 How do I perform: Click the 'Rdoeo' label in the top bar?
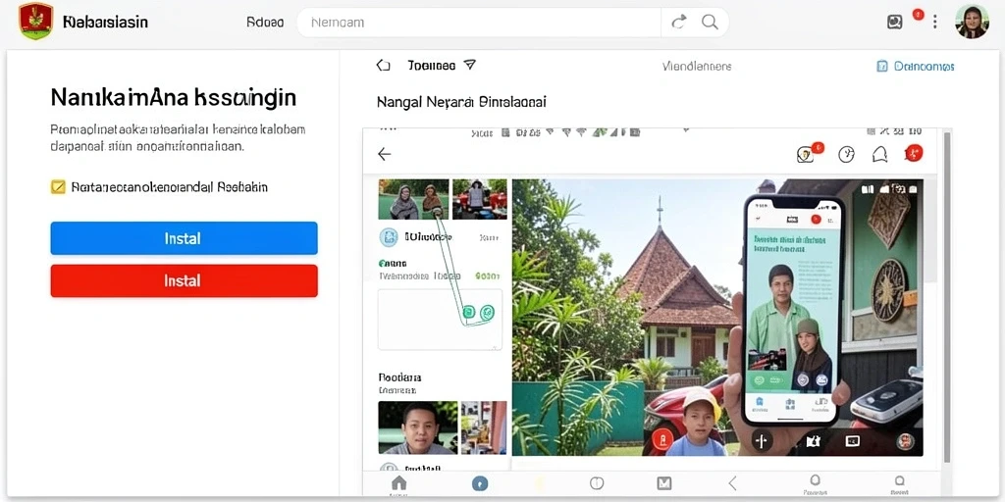coord(265,23)
